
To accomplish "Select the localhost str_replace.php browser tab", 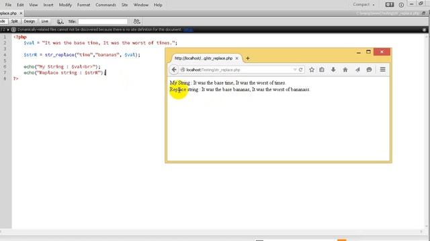I will [204, 58].
